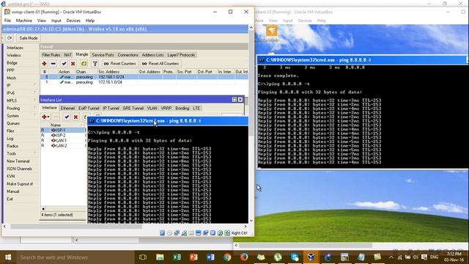Open the File menu in VirtualBox
This screenshot has height=264, width=469.
7,21
